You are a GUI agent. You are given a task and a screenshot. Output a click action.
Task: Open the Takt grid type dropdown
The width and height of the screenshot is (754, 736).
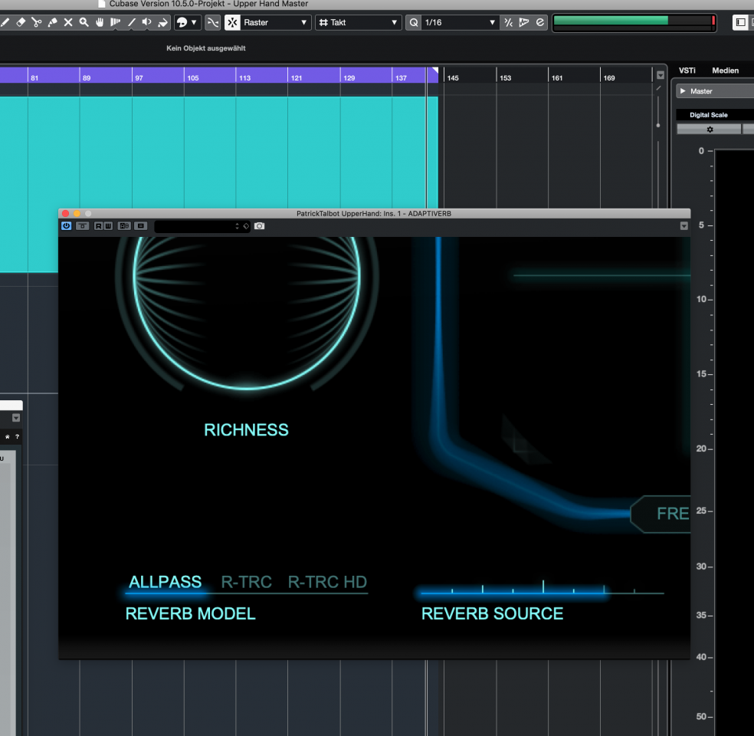tap(359, 22)
